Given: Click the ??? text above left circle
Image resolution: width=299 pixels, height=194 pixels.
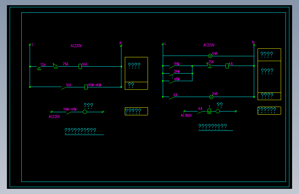Looking at the screenshot, I should (x=88, y=106).
